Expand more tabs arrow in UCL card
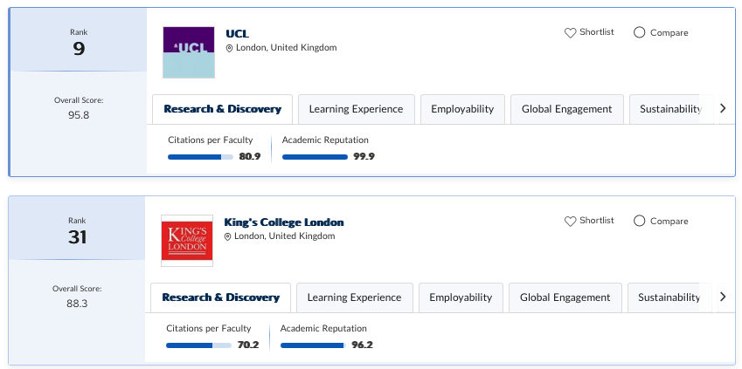This screenshot has height=369, width=742. click(x=723, y=108)
